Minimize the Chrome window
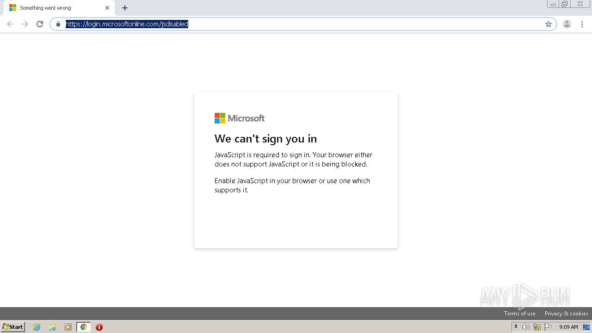The height and width of the screenshot is (333, 592). coord(553,4)
